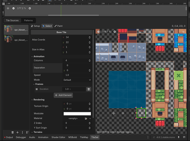Click the Add Element button
Viewport: 190px width, 141px height.
(x=63, y=95)
